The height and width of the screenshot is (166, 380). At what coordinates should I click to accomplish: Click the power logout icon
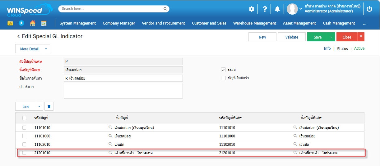[369, 9]
